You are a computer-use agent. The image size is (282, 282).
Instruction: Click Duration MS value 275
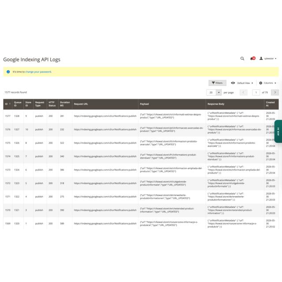pyautogui.click(x=62, y=197)
